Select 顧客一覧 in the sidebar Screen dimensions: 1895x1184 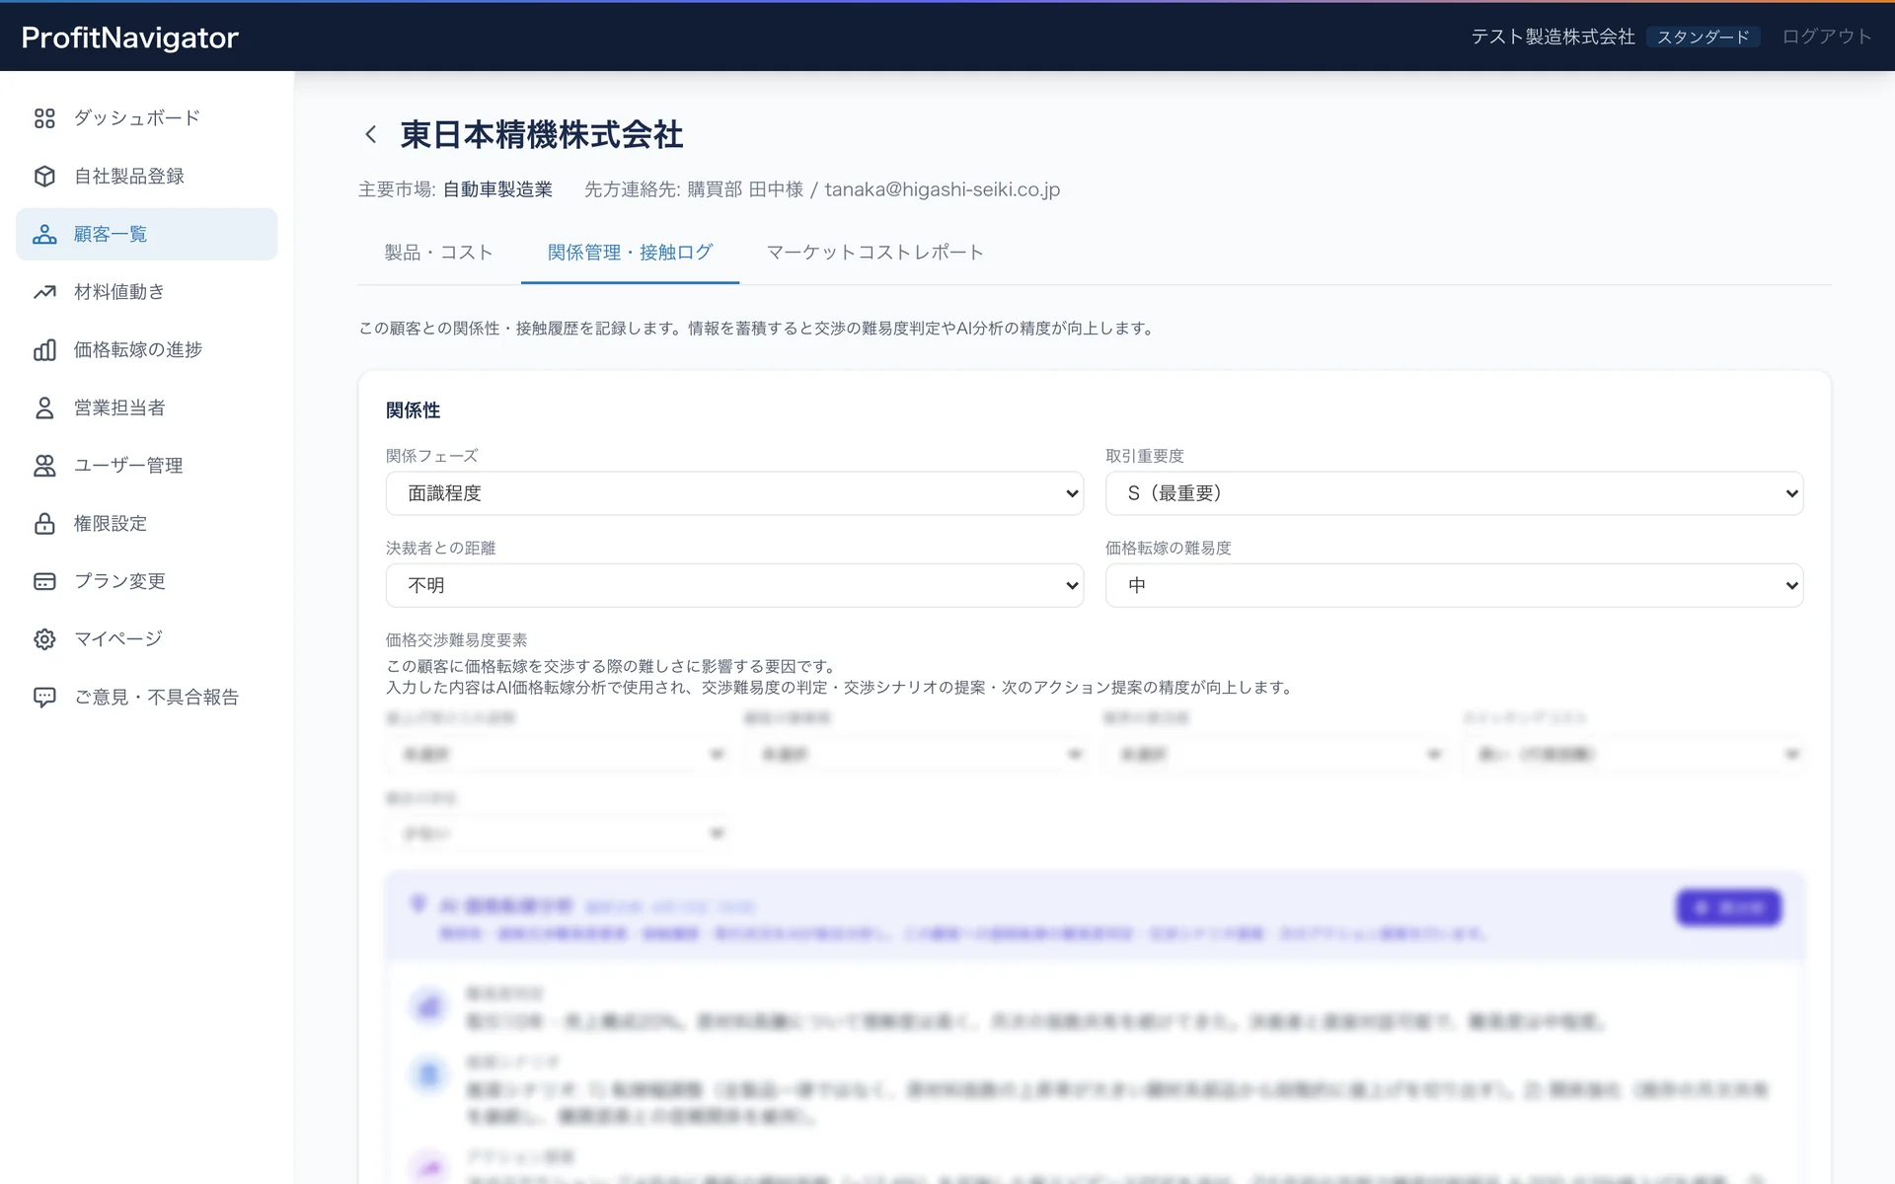(x=147, y=234)
